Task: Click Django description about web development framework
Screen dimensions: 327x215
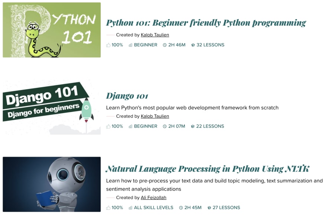Action: [x=192, y=108]
